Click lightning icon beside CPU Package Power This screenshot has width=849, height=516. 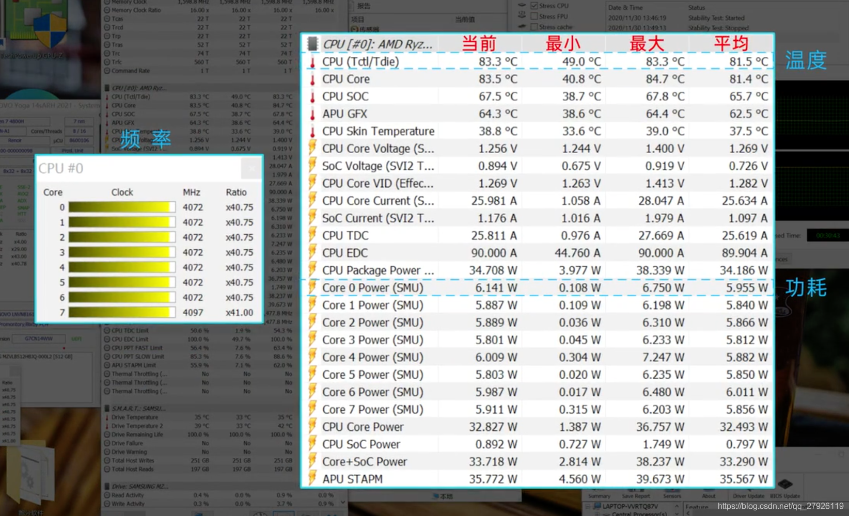pyautogui.click(x=312, y=270)
